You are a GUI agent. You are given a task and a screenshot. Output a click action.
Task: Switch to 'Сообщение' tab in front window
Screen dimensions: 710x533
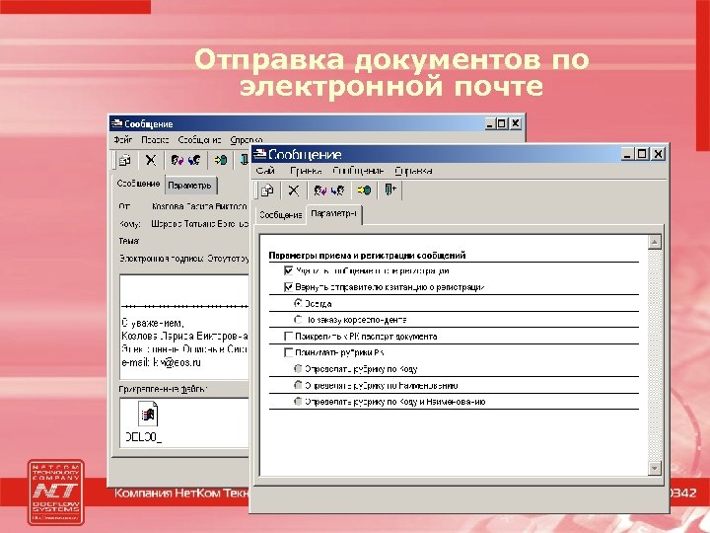point(280,215)
